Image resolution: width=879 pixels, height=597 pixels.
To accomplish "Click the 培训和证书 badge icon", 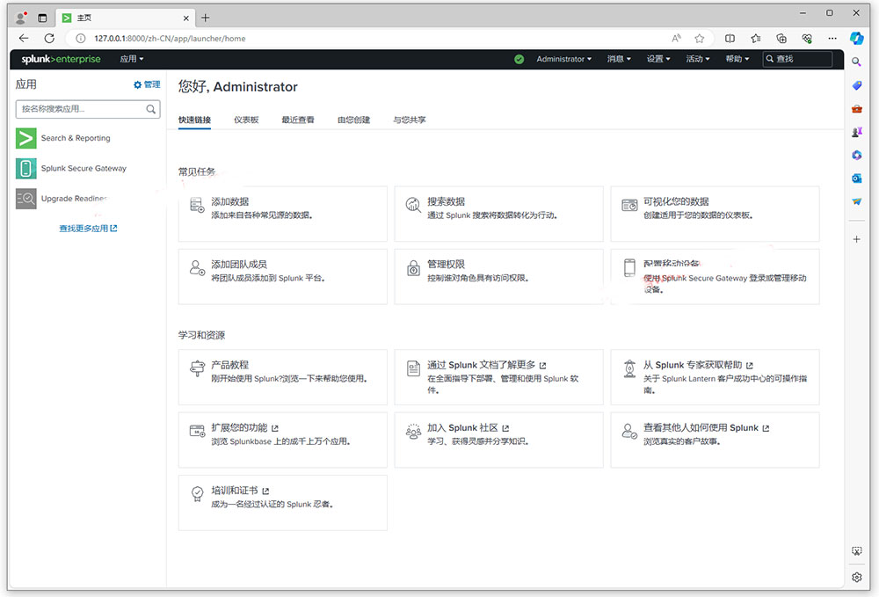I will tap(197, 494).
